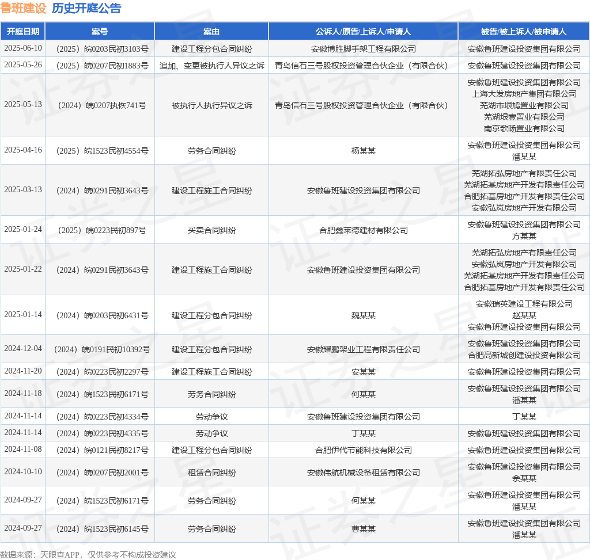The width and height of the screenshot is (590, 560).
Task: Click defendant 上海大发房地产集团有限公司
Action: 524,94
